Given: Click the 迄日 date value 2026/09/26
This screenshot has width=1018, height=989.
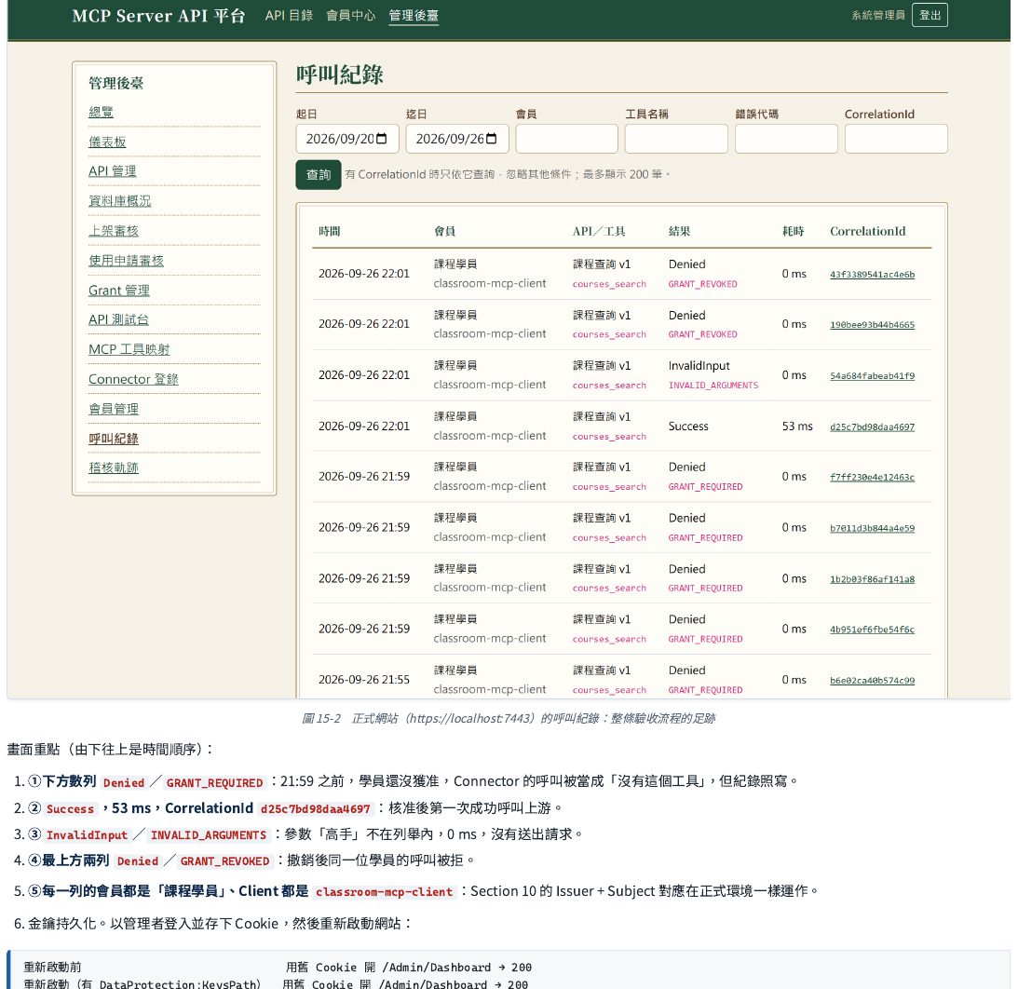Looking at the screenshot, I should pos(450,139).
